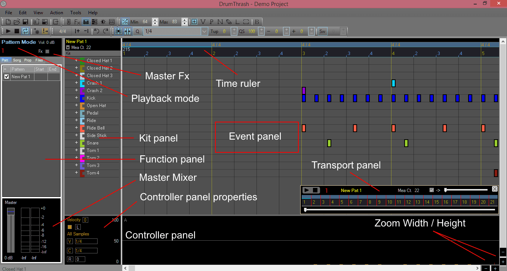507x271 pixels.
Task: Expand the Mea Ct. 22 triangle
Action: (68, 48)
